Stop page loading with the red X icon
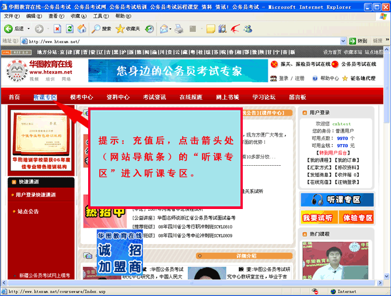Viewport: 391px width, 296px height. click(x=57, y=29)
